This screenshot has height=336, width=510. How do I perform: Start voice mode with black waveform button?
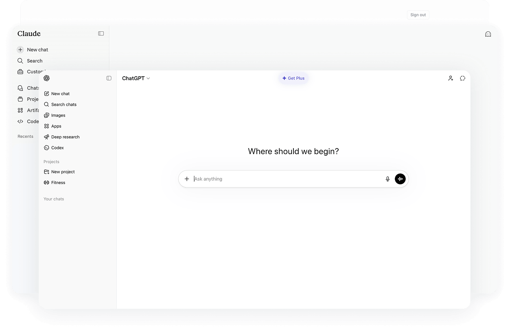[400, 179]
